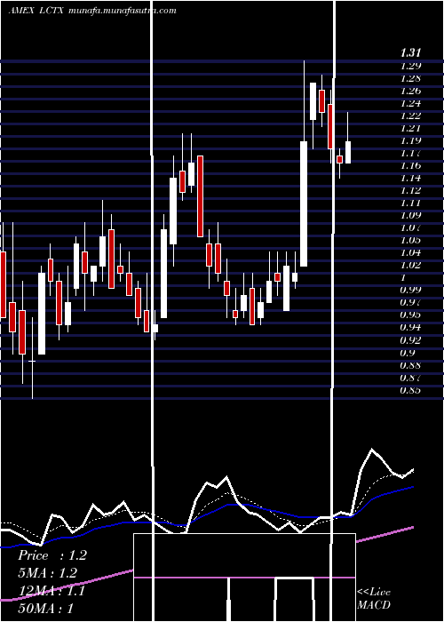Image resolution: width=444 pixels, height=622 pixels.
Task: Click the 1.09 price axis label
Action: (x=410, y=215)
